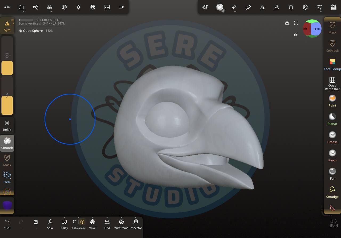Choose the Smudge tool

[x=332, y=192]
